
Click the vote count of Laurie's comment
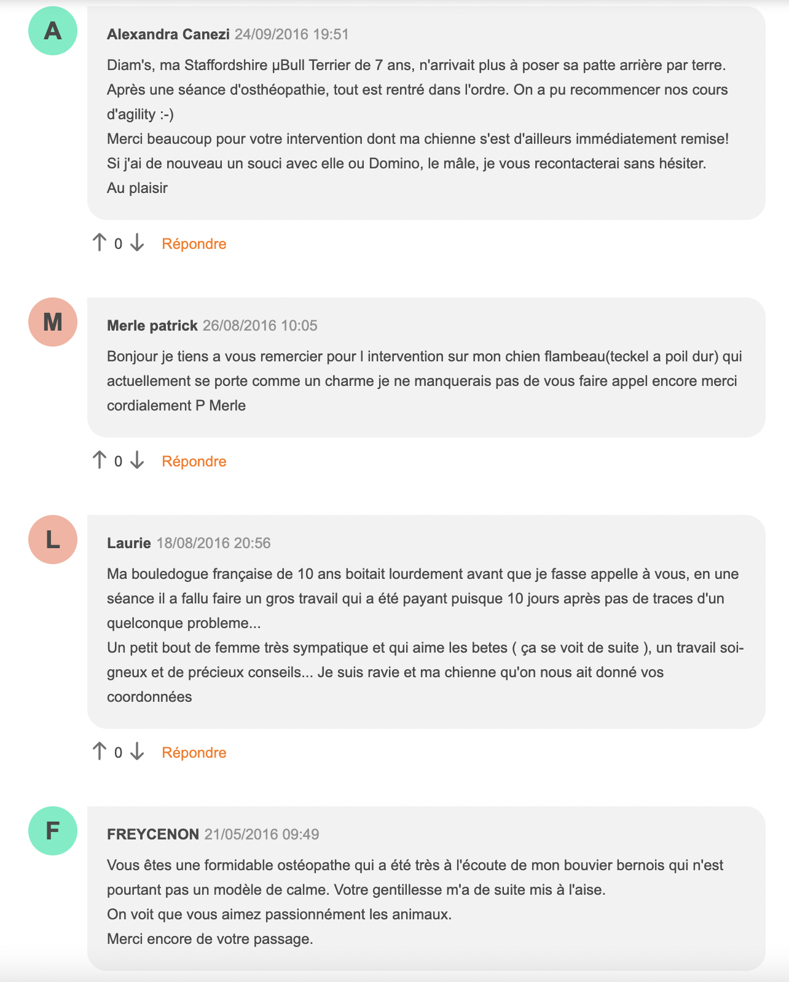(x=118, y=753)
